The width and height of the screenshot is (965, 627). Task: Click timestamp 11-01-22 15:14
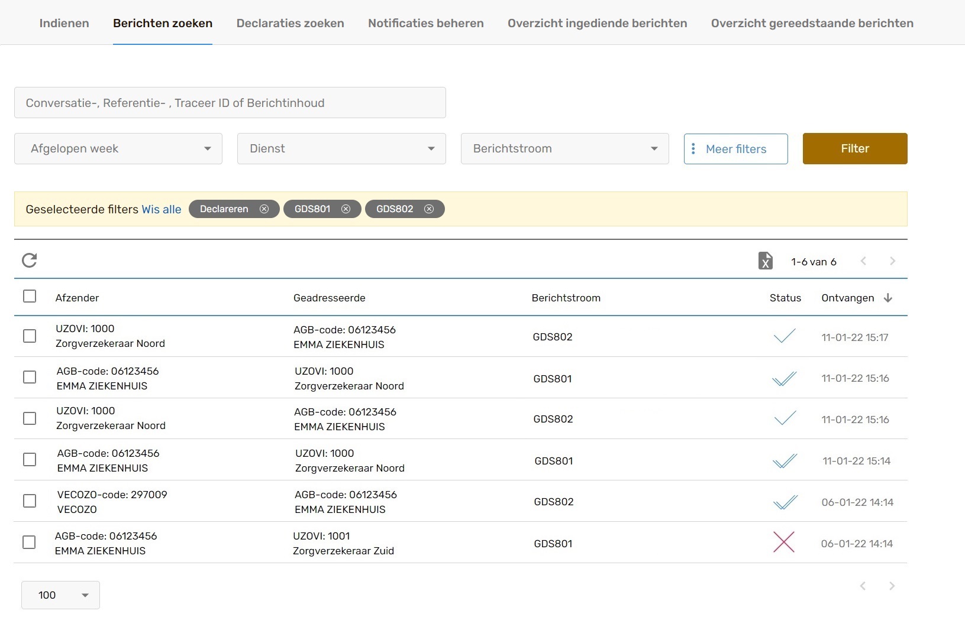pyautogui.click(x=856, y=461)
